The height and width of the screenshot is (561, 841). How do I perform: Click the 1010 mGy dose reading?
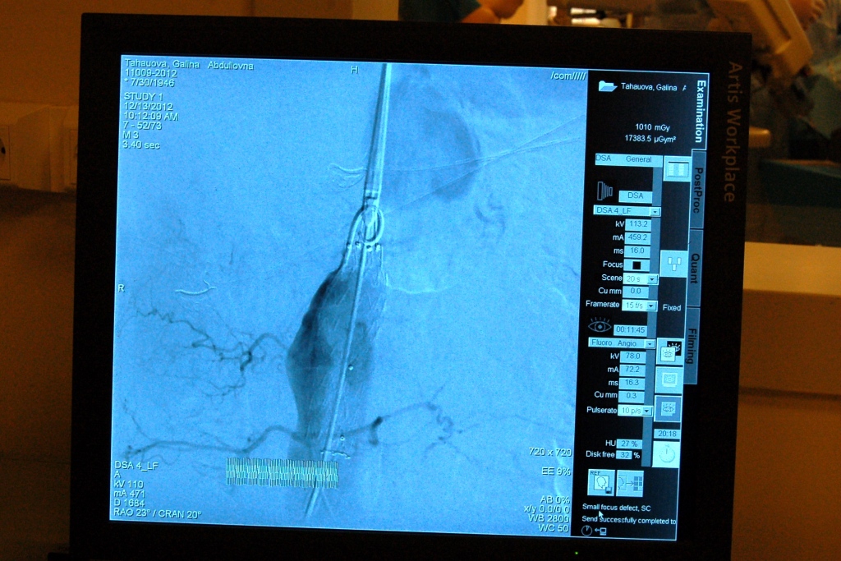(x=652, y=127)
